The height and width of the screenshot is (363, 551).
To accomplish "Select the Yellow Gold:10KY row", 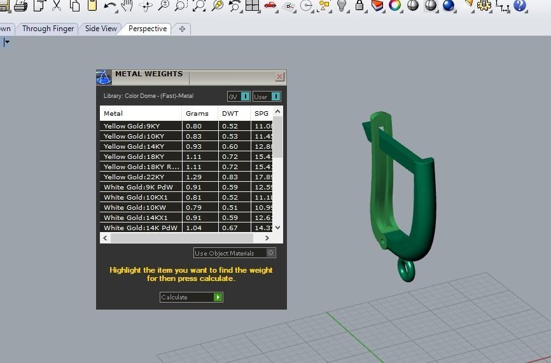I will pos(186,136).
